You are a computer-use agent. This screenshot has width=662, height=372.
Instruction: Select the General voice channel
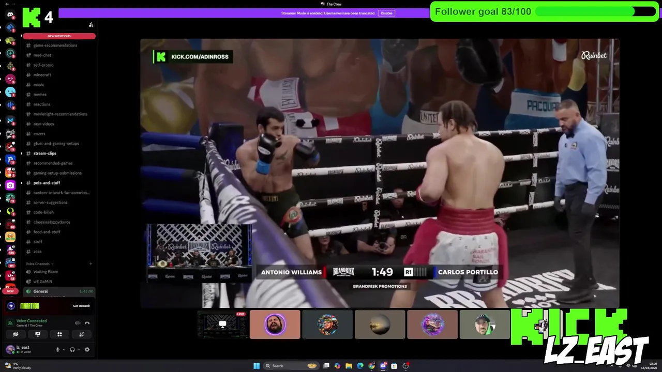pyautogui.click(x=58, y=291)
